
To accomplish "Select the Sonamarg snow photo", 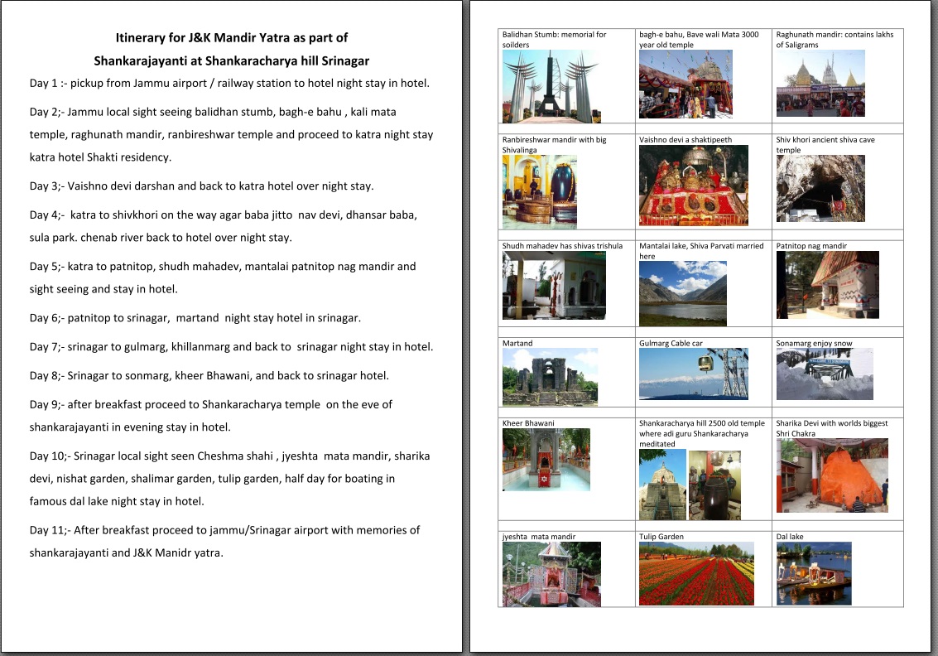I will click(824, 374).
